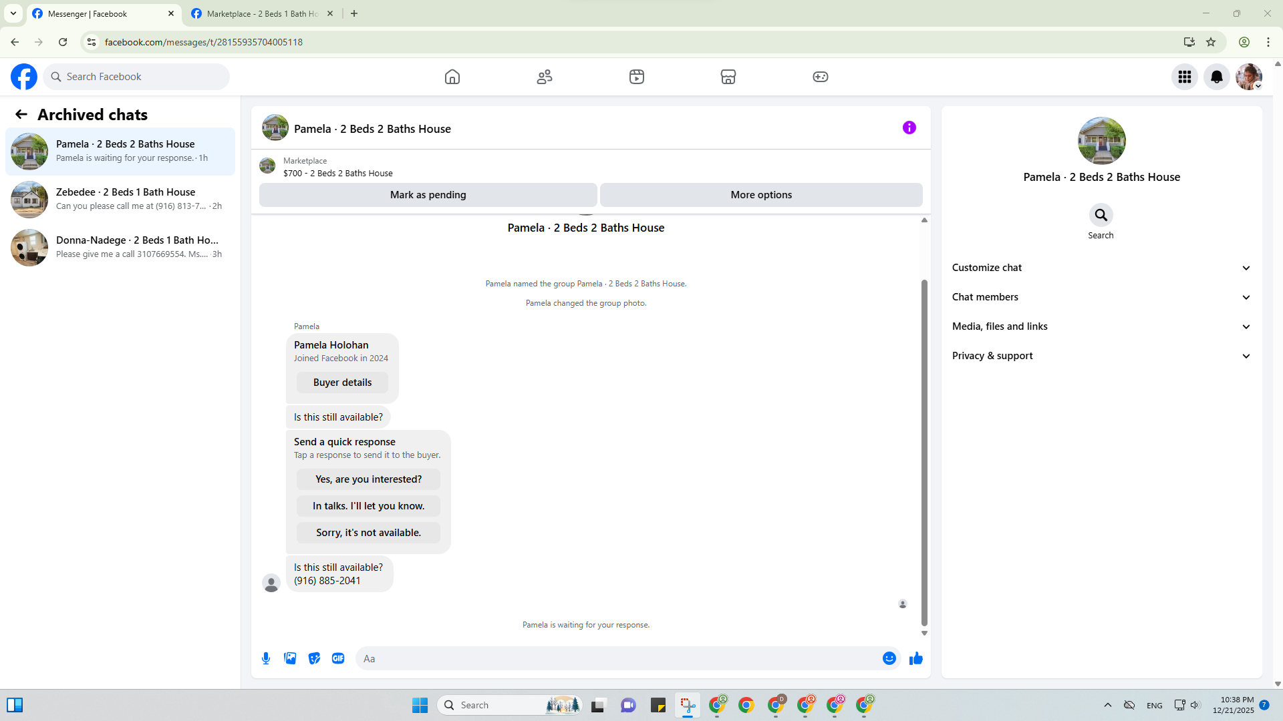Focus the Aa message input box
The image size is (1283, 721).
point(617,658)
